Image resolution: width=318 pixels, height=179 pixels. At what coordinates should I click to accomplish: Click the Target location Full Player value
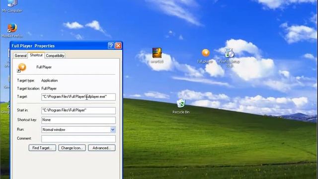pos(49,89)
